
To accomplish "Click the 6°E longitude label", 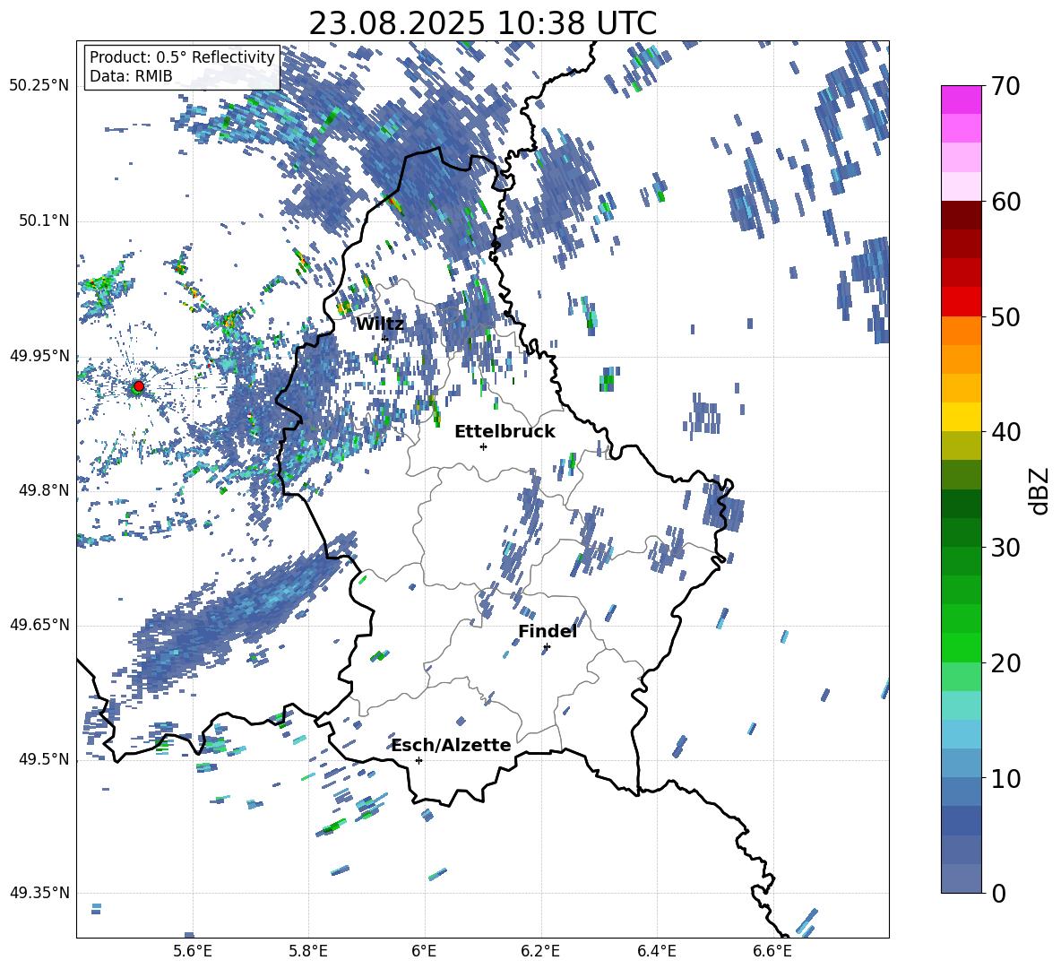I will point(424,951).
